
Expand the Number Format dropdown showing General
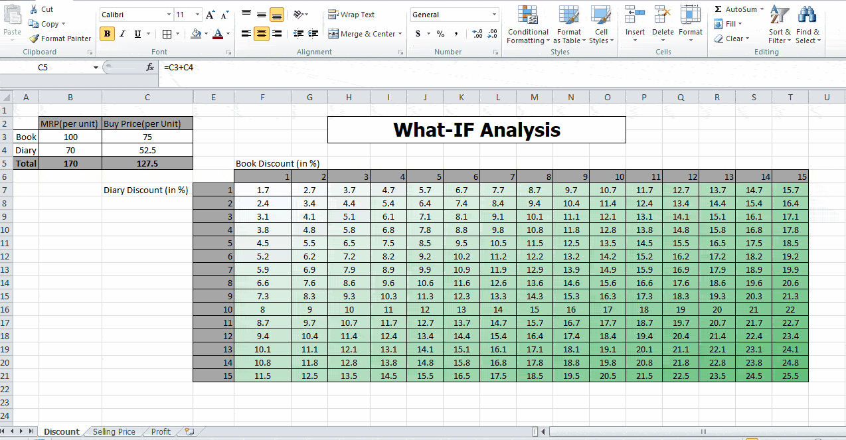point(494,14)
